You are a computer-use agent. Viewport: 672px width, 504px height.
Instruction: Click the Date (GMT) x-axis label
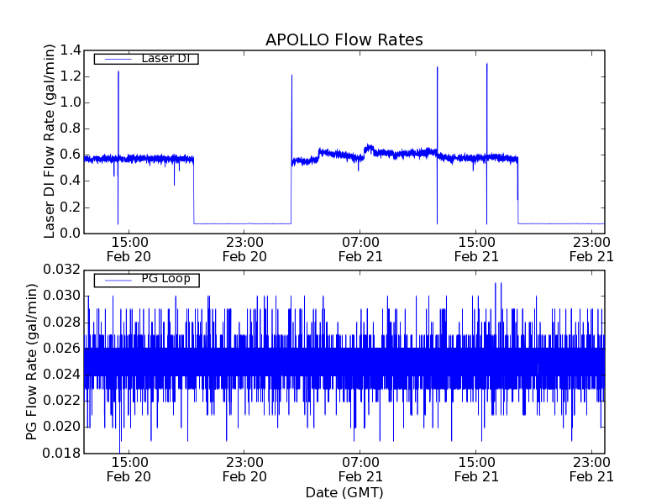pyautogui.click(x=344, y=492)
